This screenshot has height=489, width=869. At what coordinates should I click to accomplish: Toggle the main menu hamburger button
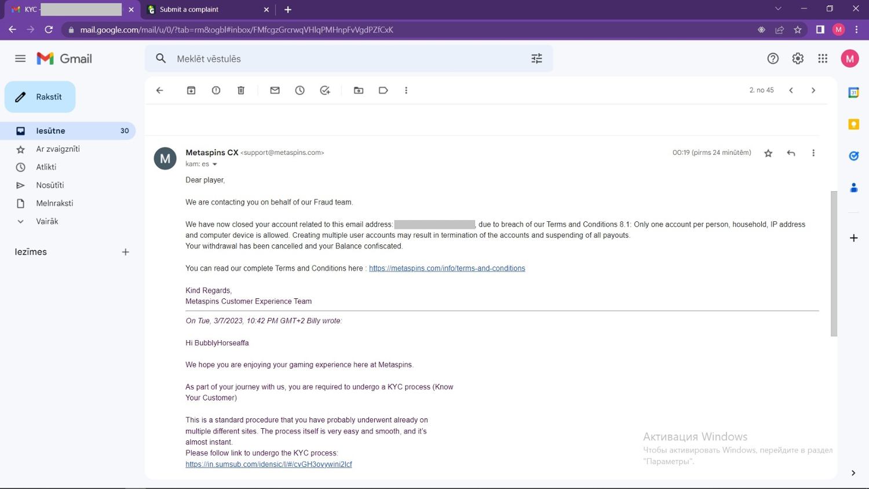click(20, 59)
